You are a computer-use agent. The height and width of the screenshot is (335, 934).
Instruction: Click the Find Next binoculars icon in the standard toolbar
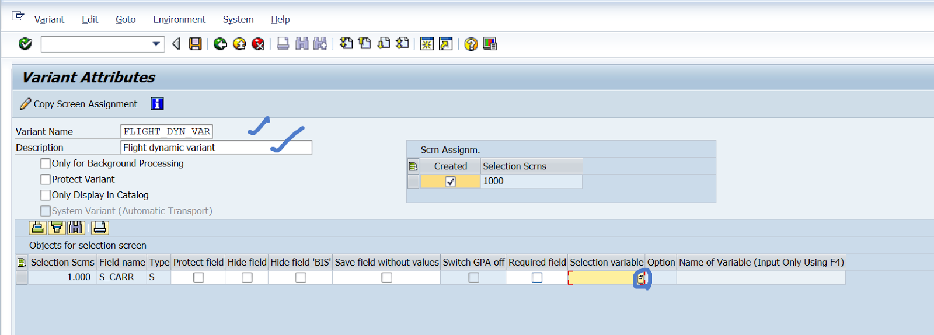click(320, 44)
